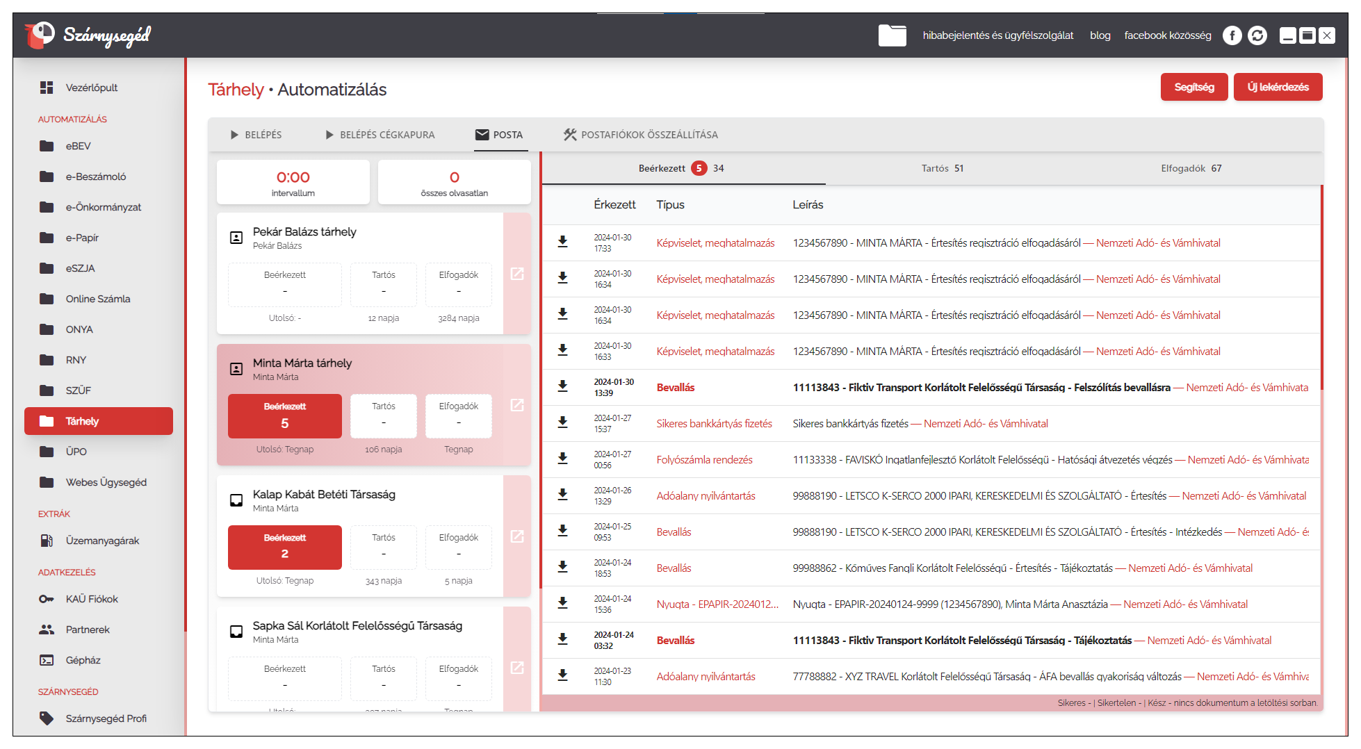
Task: Open the Postafiókok összeállítása tab
Action: (x=640, y=135)
